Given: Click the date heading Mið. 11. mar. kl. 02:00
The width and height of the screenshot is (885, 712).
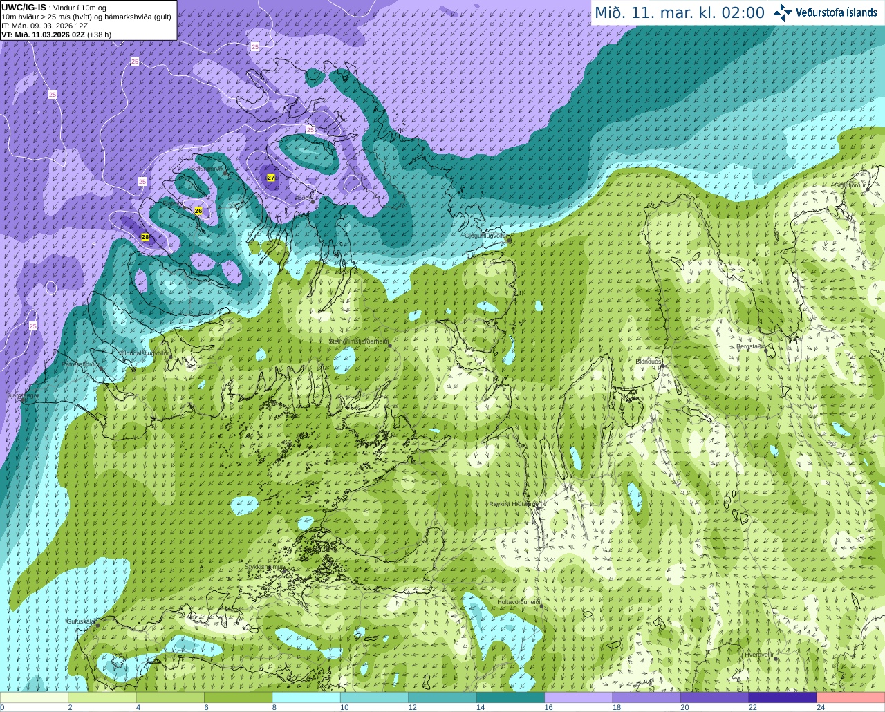Looking at the screenshot, I should tap(680, 12).
